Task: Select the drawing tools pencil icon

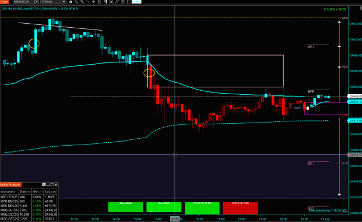Action: [76, 2]
